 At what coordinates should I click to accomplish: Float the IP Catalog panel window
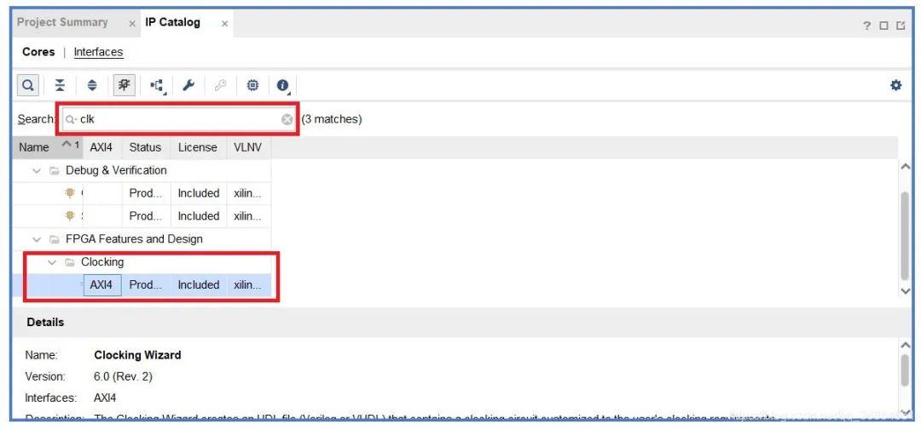pos(901,26)
